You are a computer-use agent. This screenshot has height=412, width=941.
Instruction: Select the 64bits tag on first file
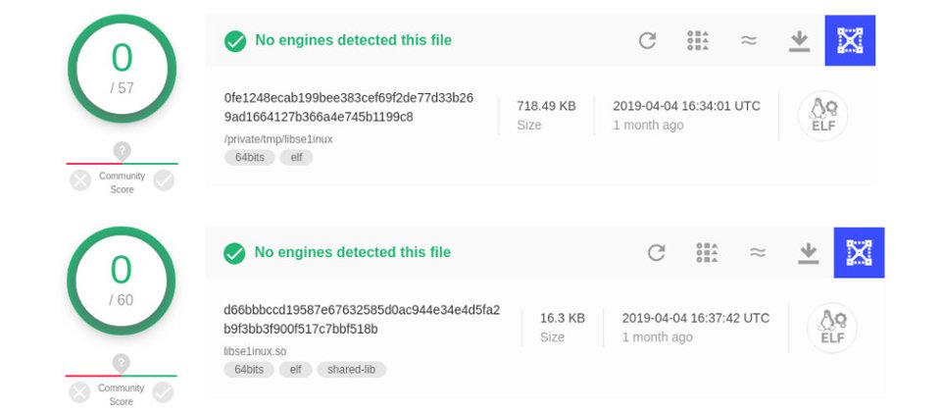click(x=250, y=157)
